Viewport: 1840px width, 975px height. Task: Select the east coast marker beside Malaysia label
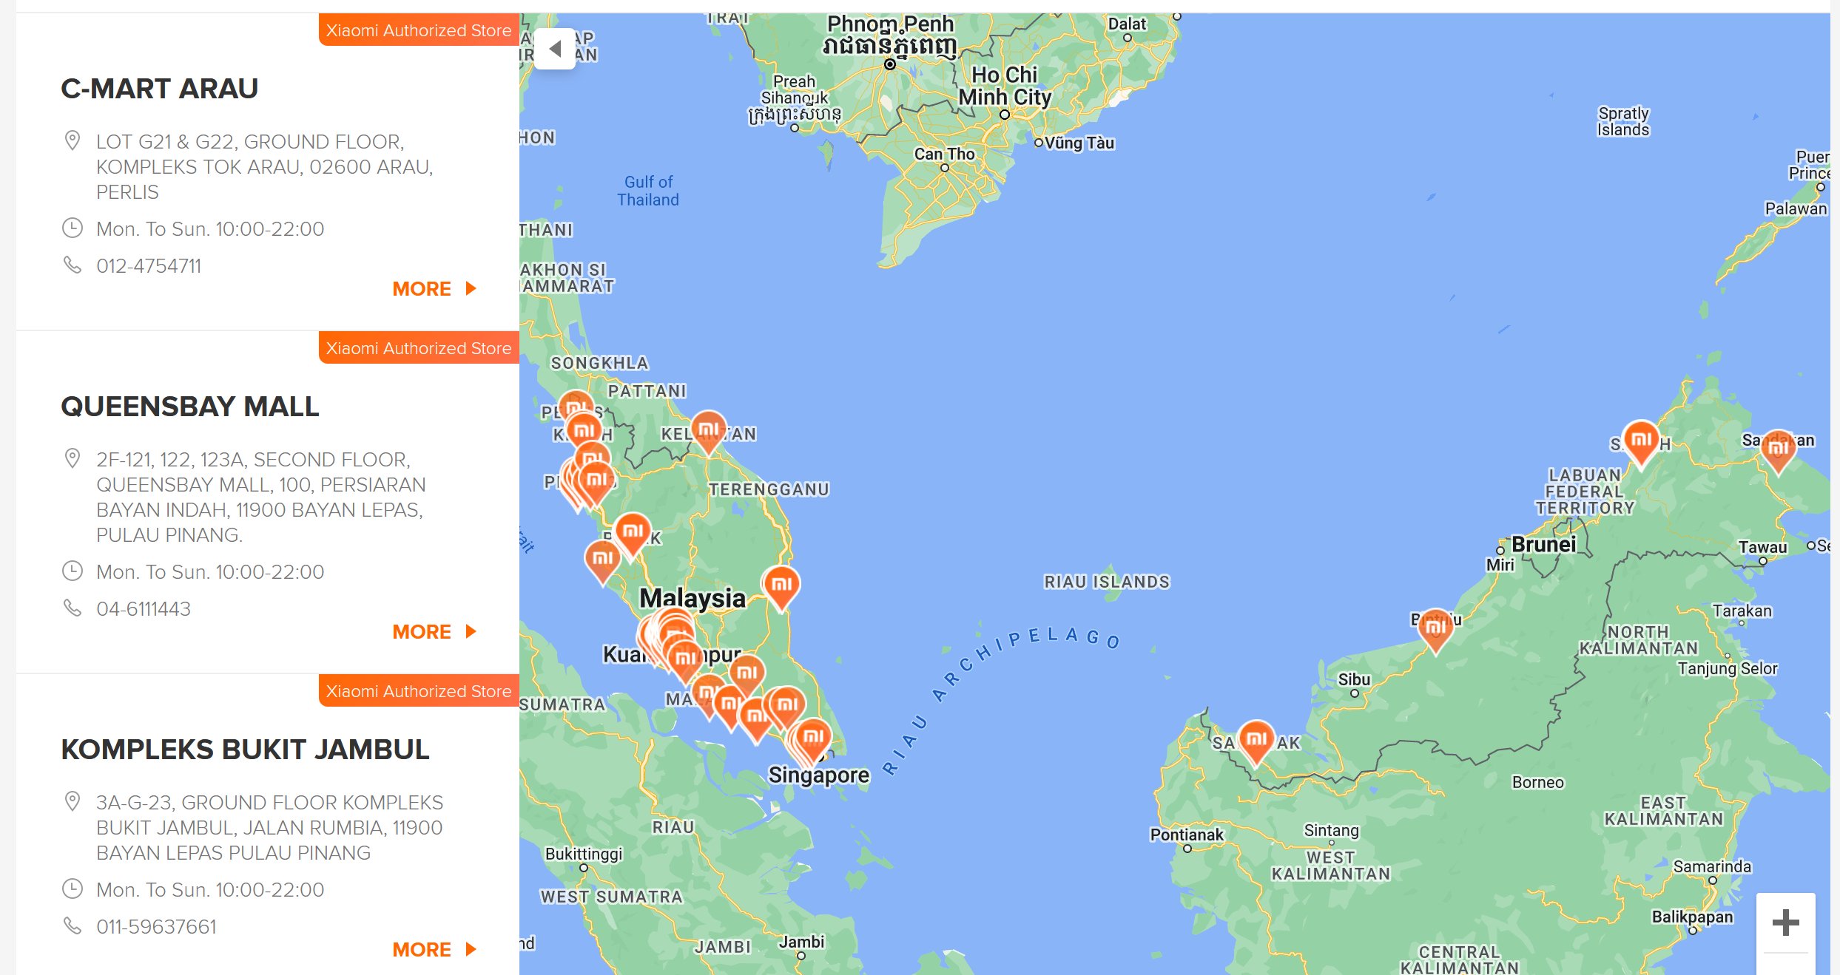pos(781,588)
